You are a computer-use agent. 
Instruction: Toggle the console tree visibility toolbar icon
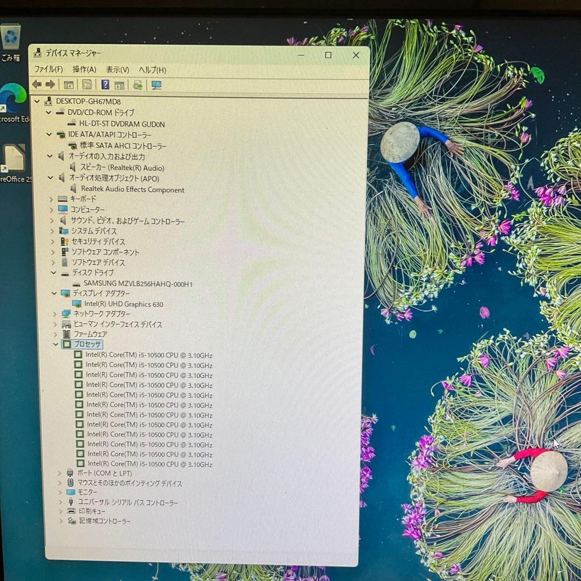coord(68,84)
